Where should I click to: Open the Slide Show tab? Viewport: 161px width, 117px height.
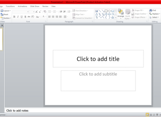pyautogui.click(x=35, y=6)
